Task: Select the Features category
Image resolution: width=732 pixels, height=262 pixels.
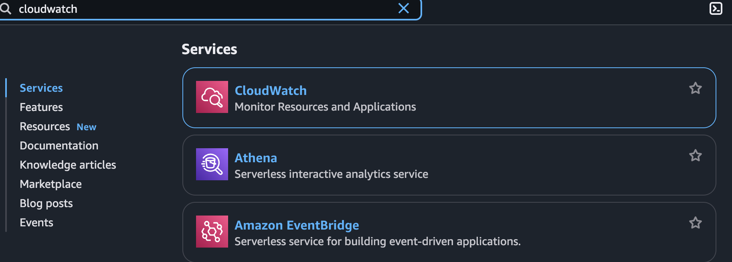Action: [x=41, y=107]
